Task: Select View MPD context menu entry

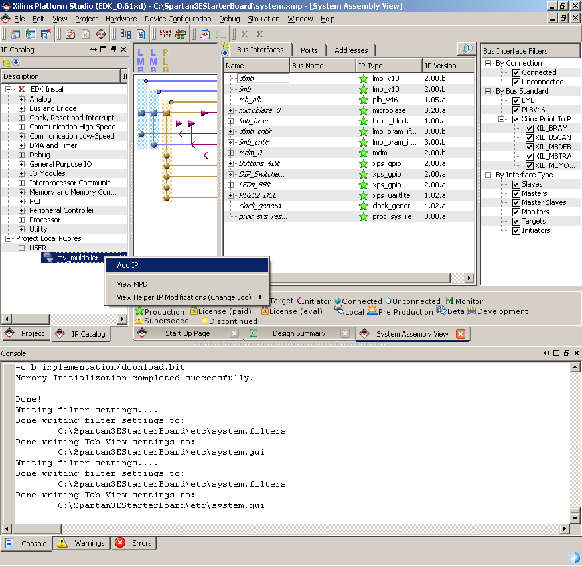Action: tap(187, 284)
